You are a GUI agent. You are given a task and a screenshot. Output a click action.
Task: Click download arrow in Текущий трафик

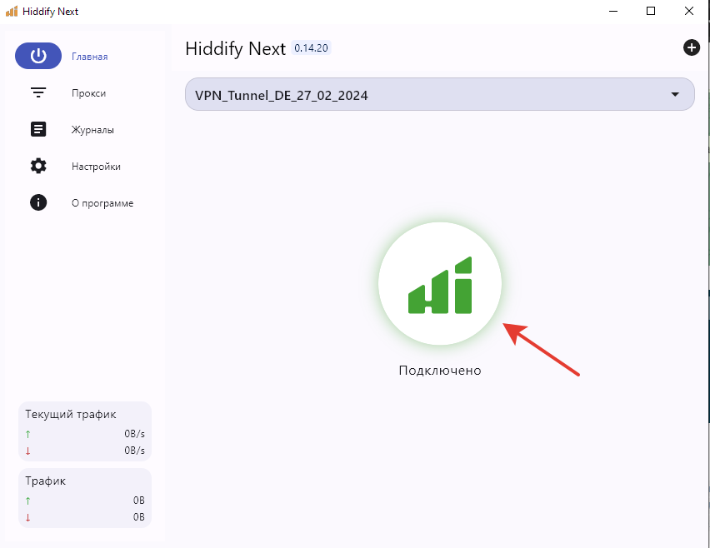click(28, 451)
